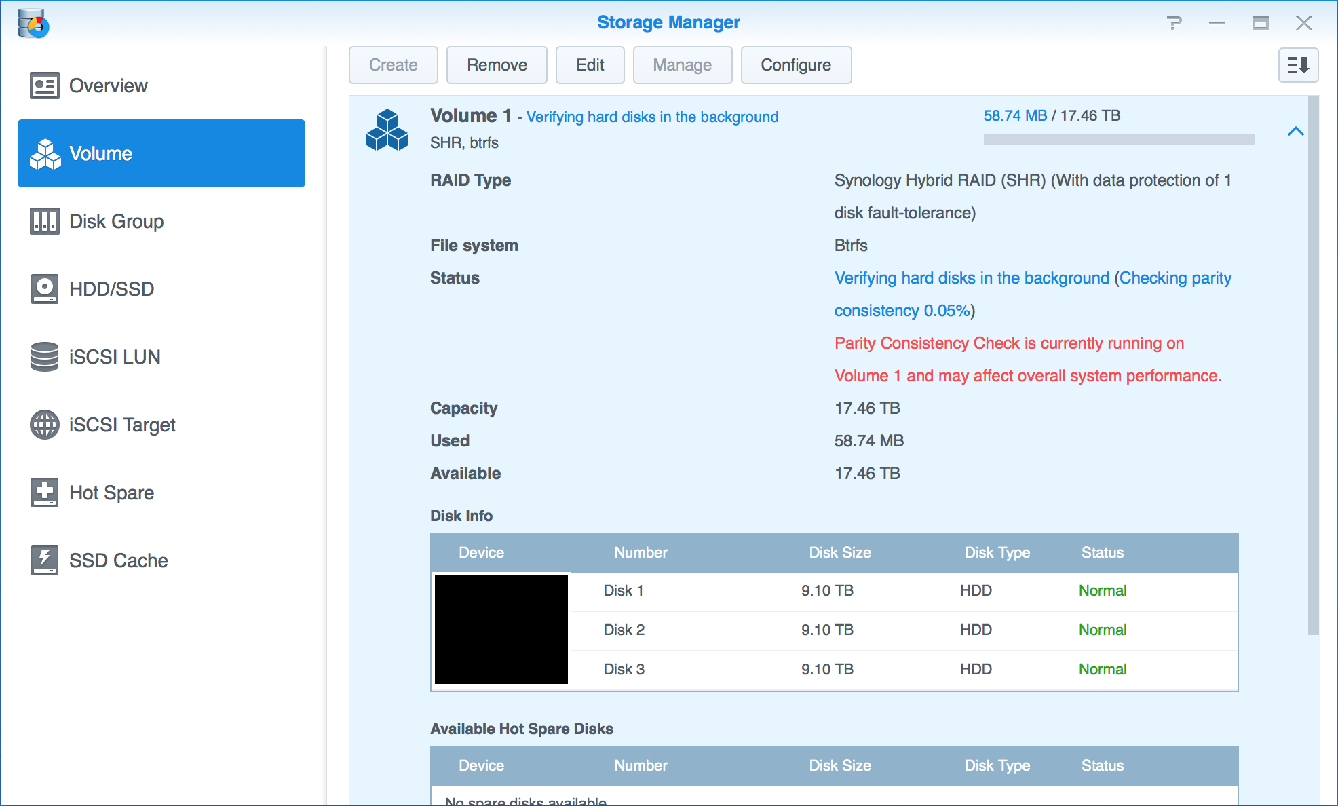Click the Capacity value 17.46 TB
This screenshot has width=1338, height=806.
click(x=867, y=408)
